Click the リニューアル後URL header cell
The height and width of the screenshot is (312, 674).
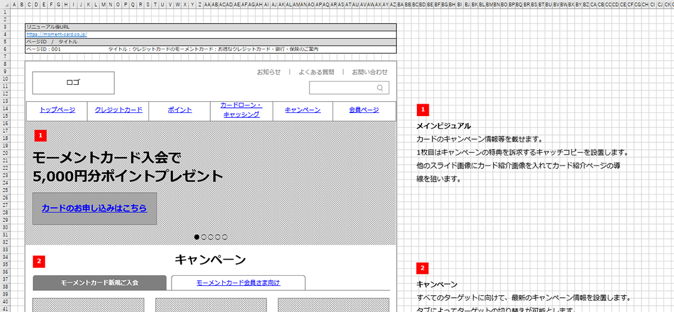click(x=211, y=27)
